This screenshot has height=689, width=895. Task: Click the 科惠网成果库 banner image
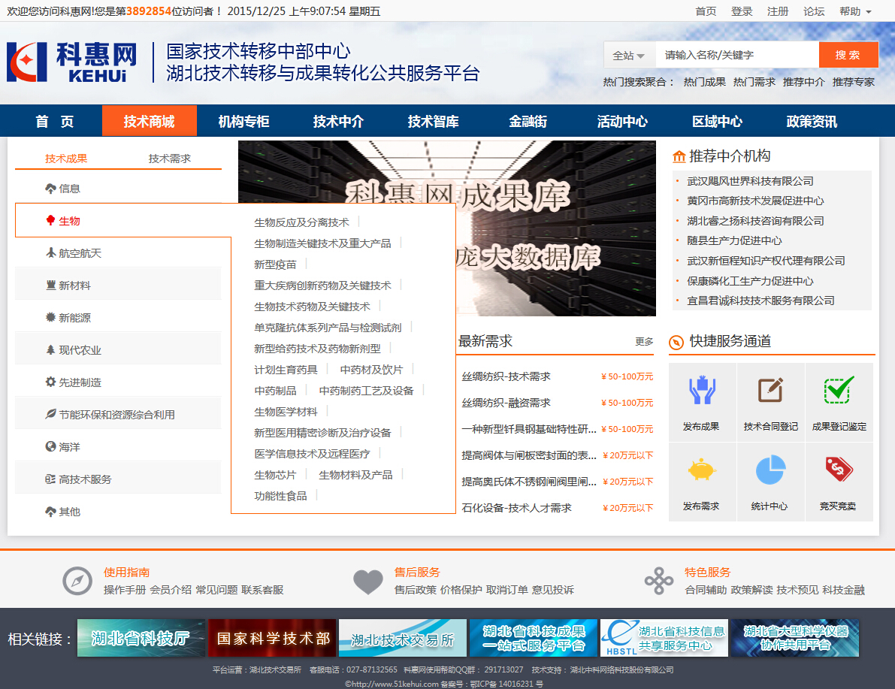click(x=447, y=228)
